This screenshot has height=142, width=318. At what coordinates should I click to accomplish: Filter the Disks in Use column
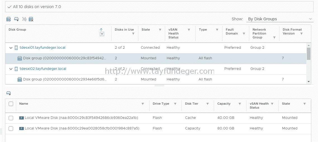[133, 34]
